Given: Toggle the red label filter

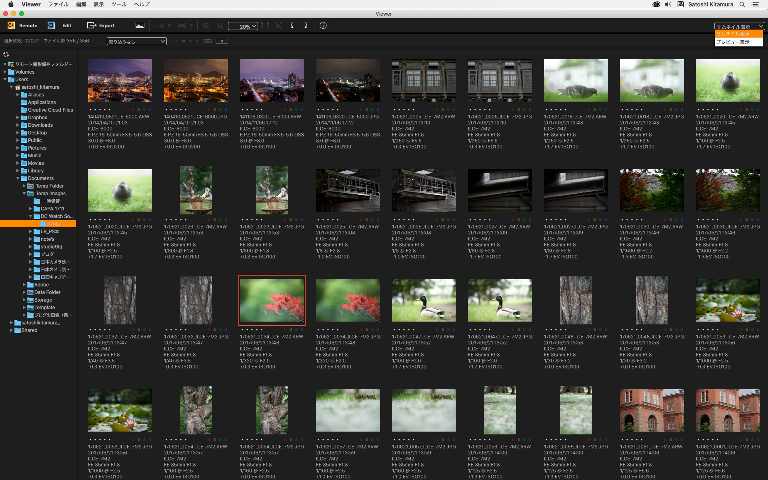Looking at the screenshot, I should (x=176, y=41).
